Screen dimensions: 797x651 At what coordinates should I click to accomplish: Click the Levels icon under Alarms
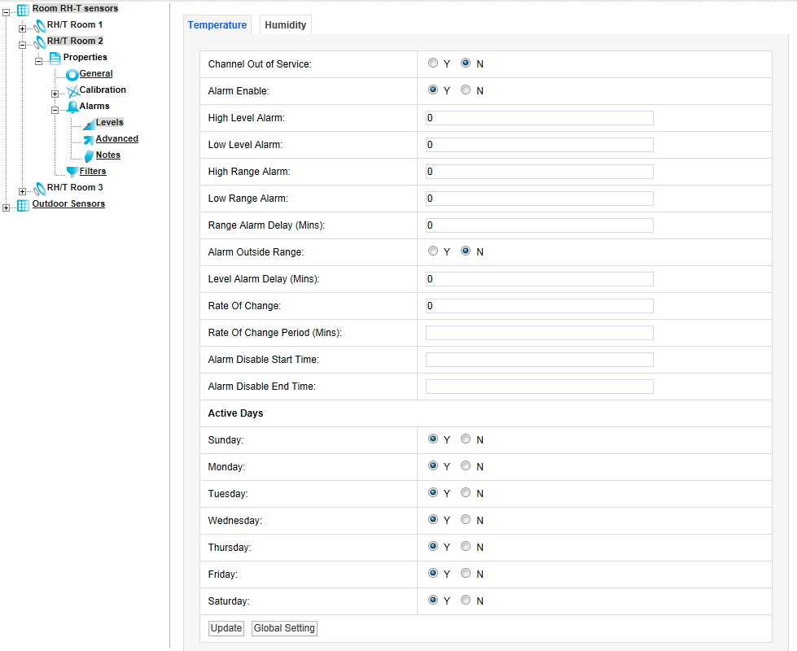[89, 123]
